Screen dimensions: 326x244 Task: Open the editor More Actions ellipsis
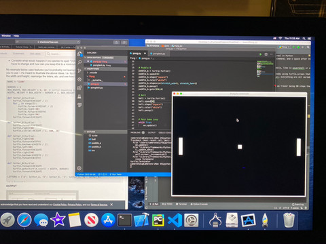(272, 54)
